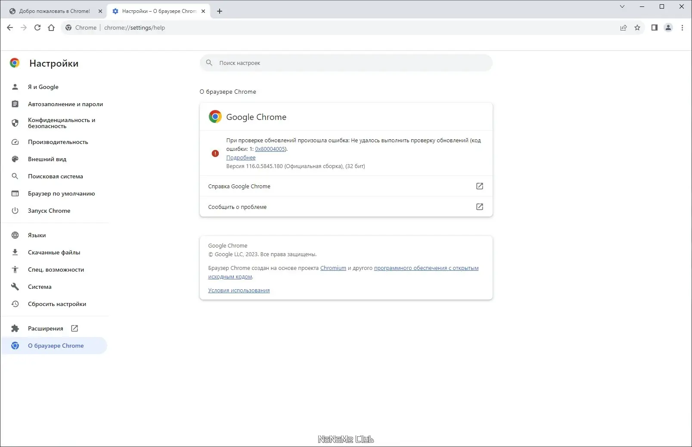Click the 'Подробнее' link
Image resolution: width=692 pixels, height=447 pixels.
[x=241, y=158]
